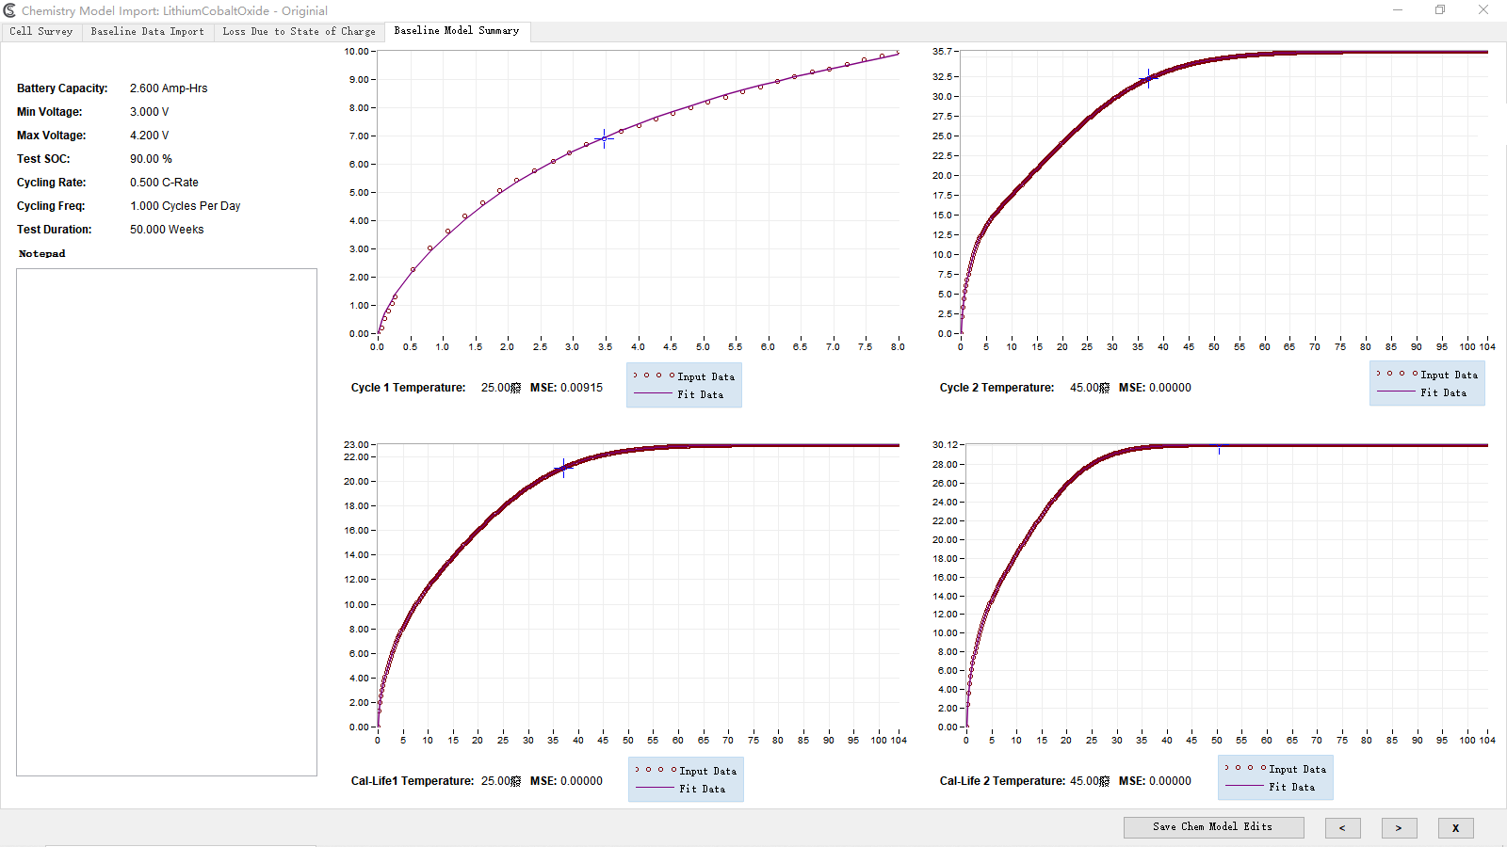
Task: Open the Baseline Data Import tab
Action: (147, 32)
